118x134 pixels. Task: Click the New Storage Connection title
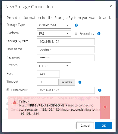(x=29, y=7)
